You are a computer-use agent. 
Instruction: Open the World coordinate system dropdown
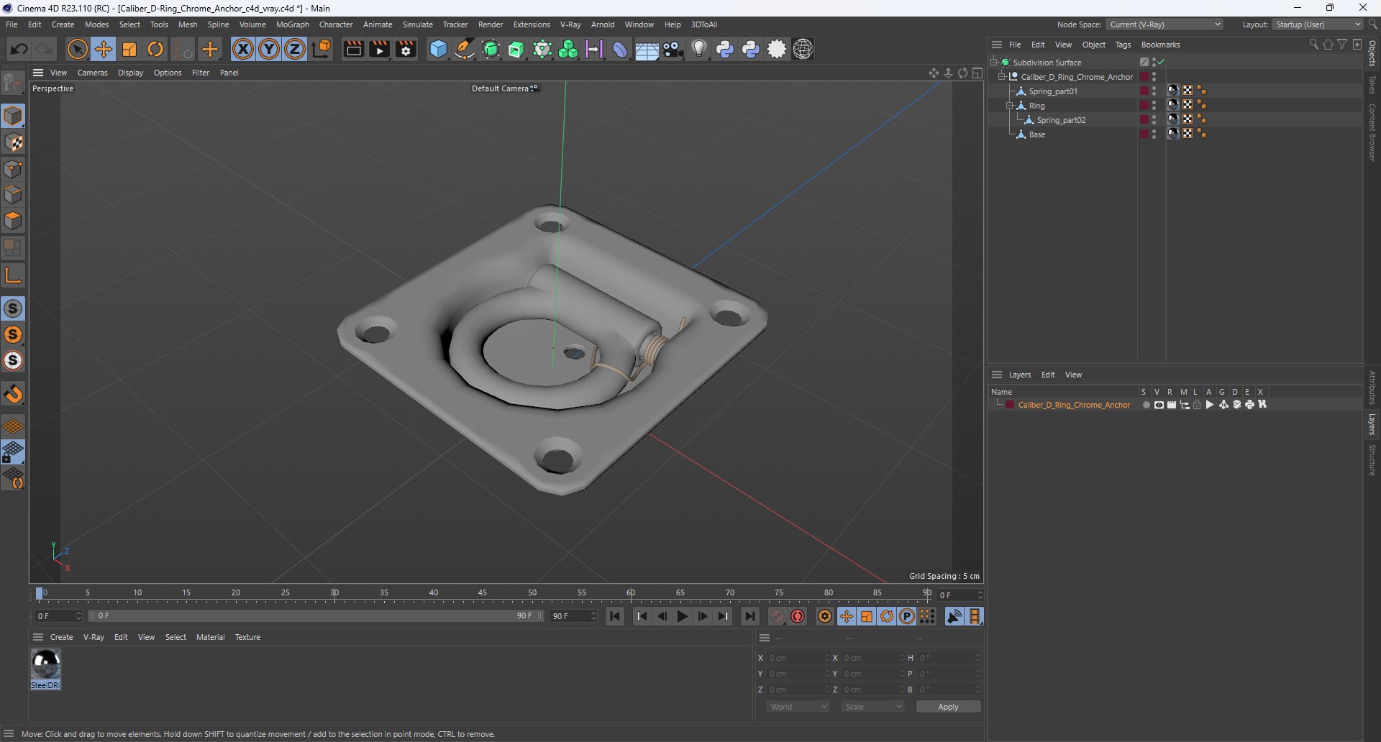(798, 707)
